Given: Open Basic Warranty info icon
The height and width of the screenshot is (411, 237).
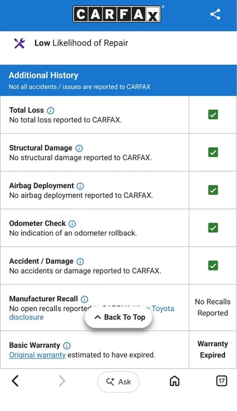Looking at the screenshot, I should click(67, 346).
